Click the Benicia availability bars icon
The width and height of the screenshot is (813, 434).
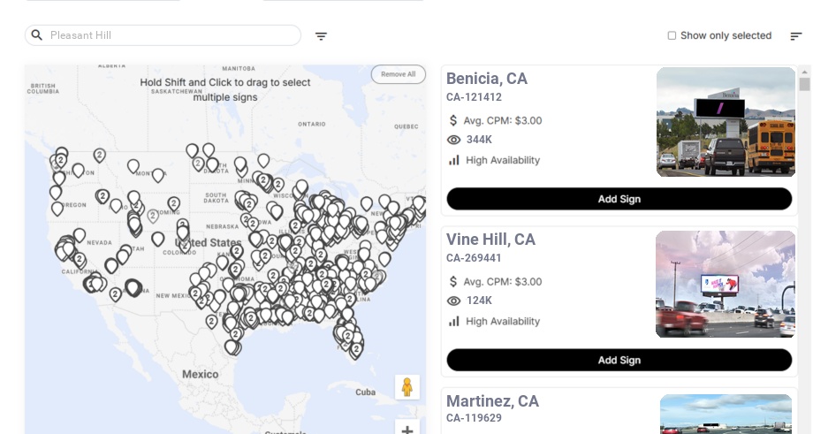pyautogui.click(x=454, y=160)
